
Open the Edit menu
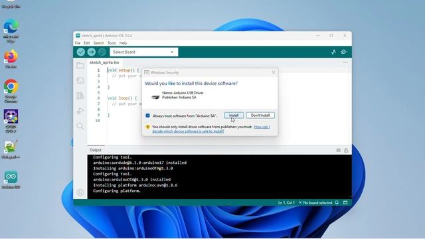(87, 43)
